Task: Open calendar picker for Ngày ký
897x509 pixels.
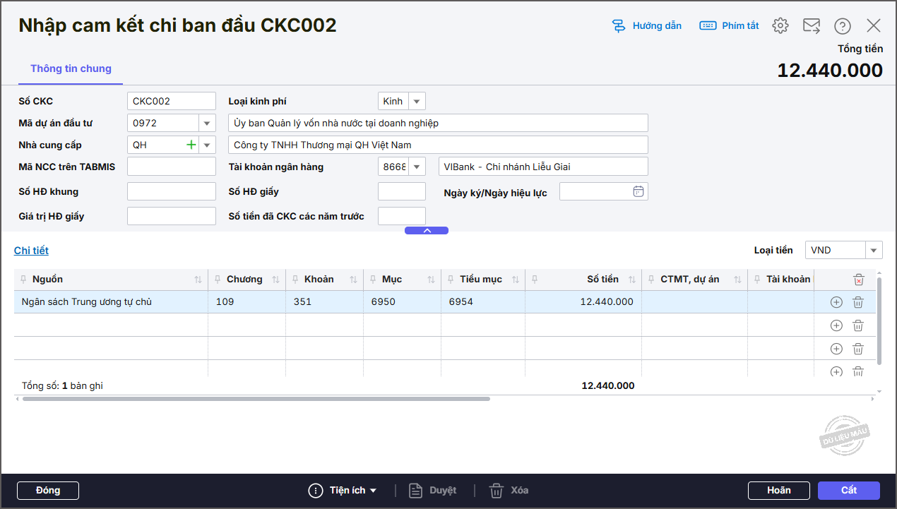Action: [638, 191]
